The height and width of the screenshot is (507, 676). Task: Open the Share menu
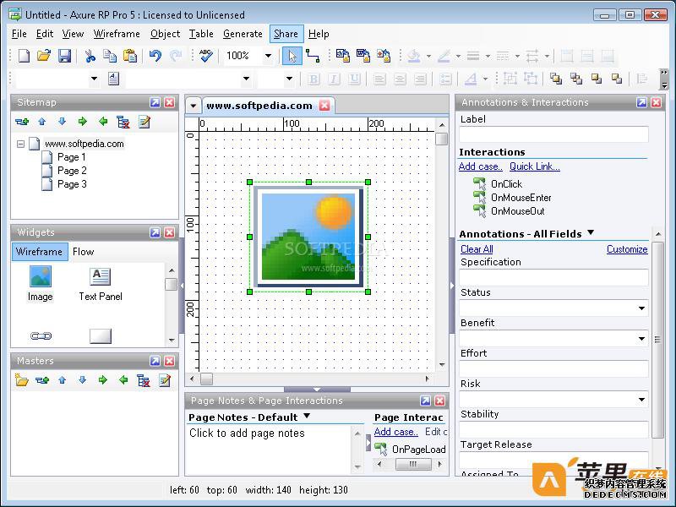pos(286,34)
